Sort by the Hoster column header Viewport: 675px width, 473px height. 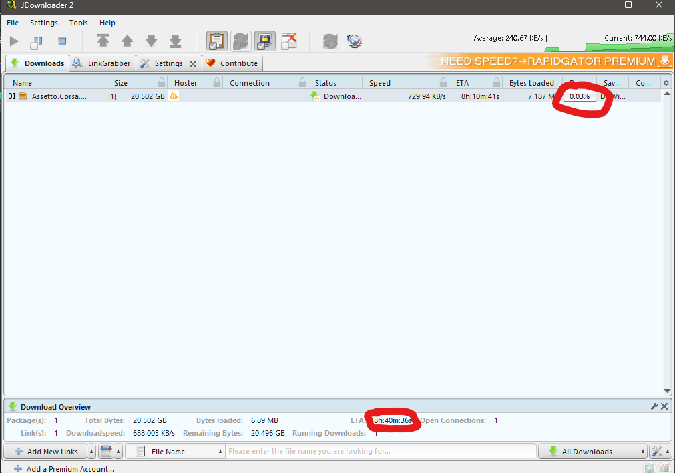[186, 83]
